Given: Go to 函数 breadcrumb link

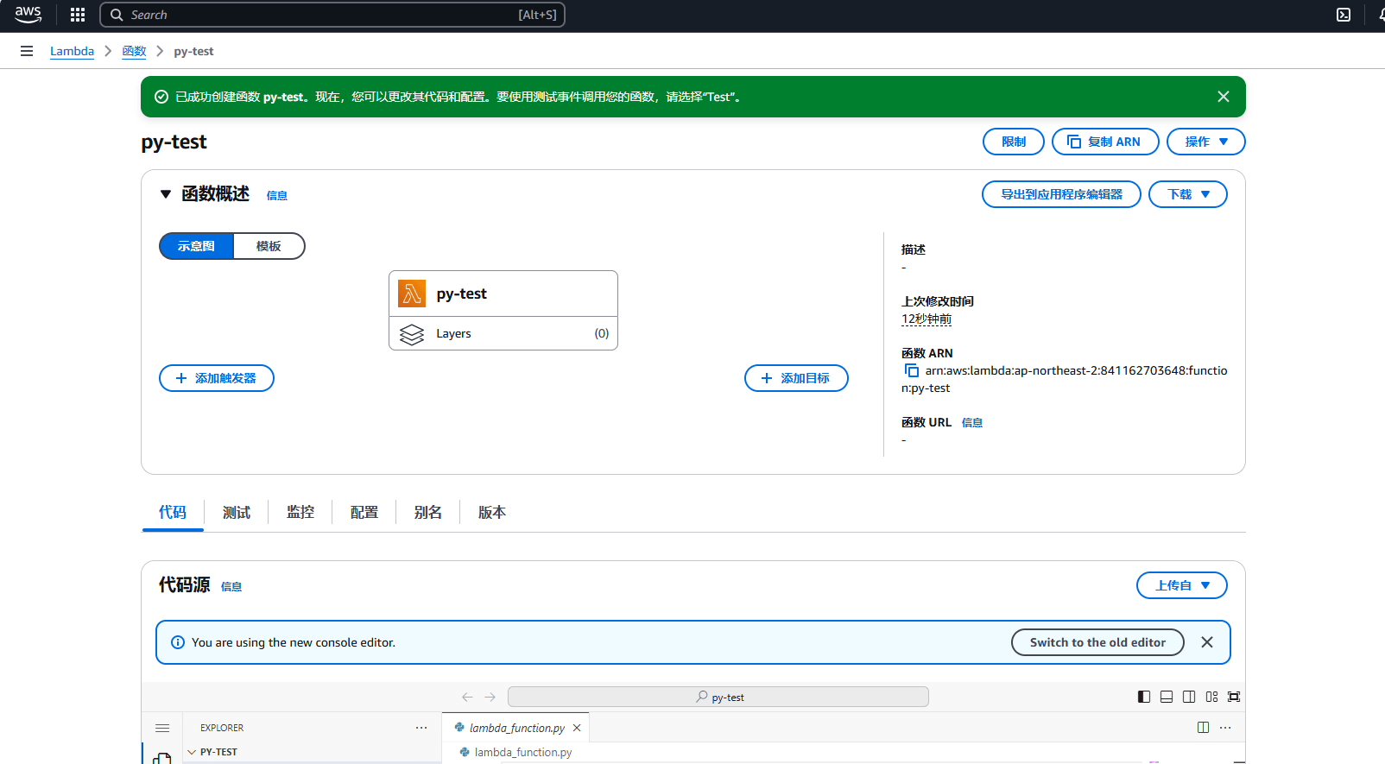Looking at the screenshot, I should [134, 51].
